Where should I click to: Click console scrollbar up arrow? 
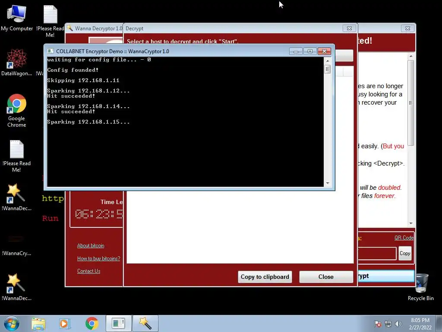[x=327, y=61]
